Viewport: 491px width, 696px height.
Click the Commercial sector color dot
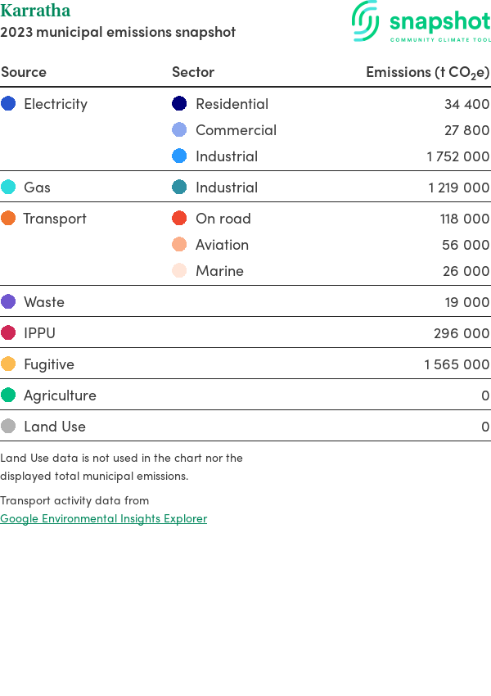[179, 130]
